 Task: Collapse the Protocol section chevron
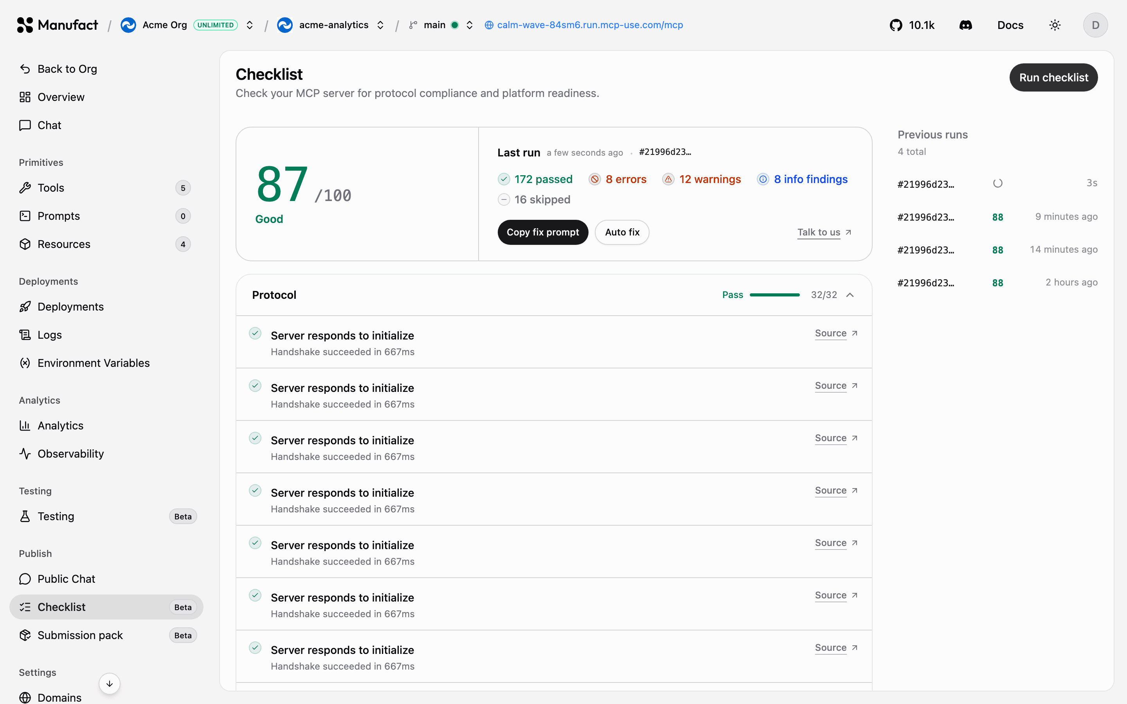coord(850,295)
